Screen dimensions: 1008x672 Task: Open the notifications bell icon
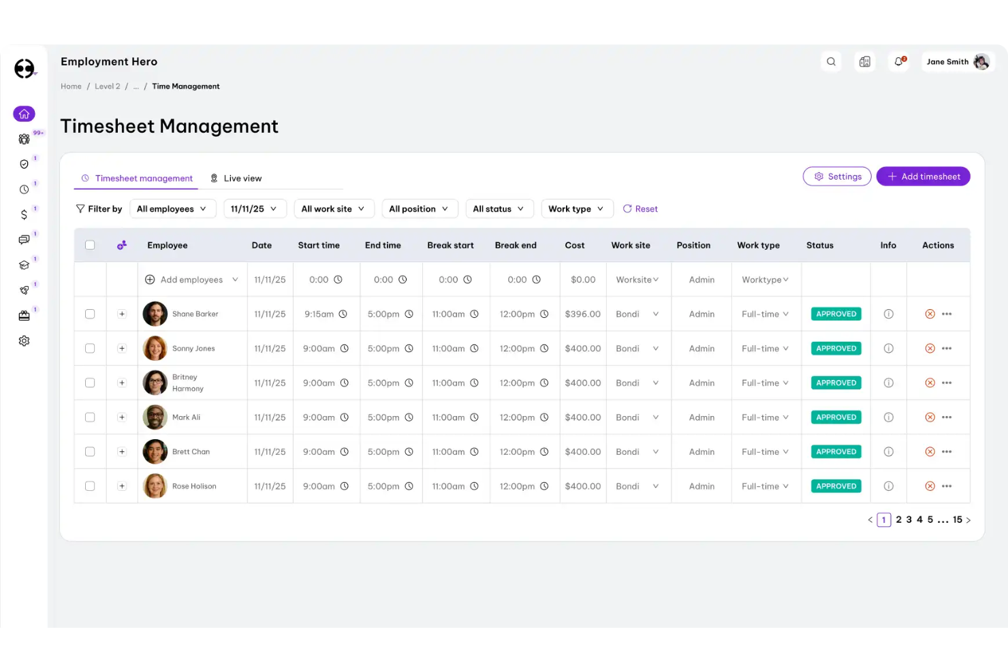(x=898, y=62)
